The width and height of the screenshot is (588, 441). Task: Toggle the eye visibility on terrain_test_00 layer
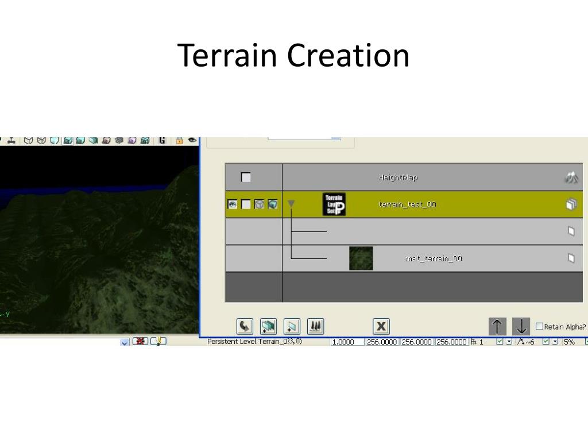tap(233, 204)
